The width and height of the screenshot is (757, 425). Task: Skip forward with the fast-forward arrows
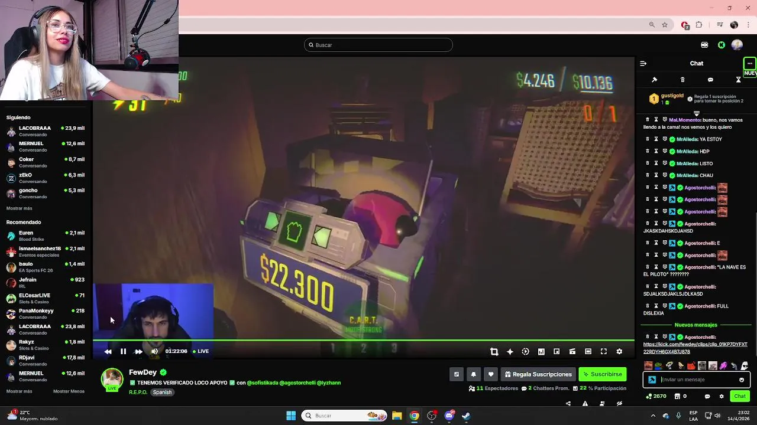click(x=138, y=351)
